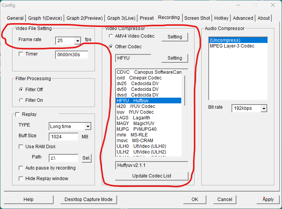Viewport: 282px width, 209px height.
Task: Open the Preset tab
Action: point(147,18)
